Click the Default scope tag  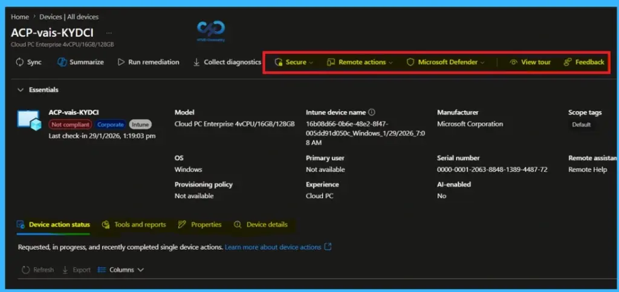click(582, 125)
